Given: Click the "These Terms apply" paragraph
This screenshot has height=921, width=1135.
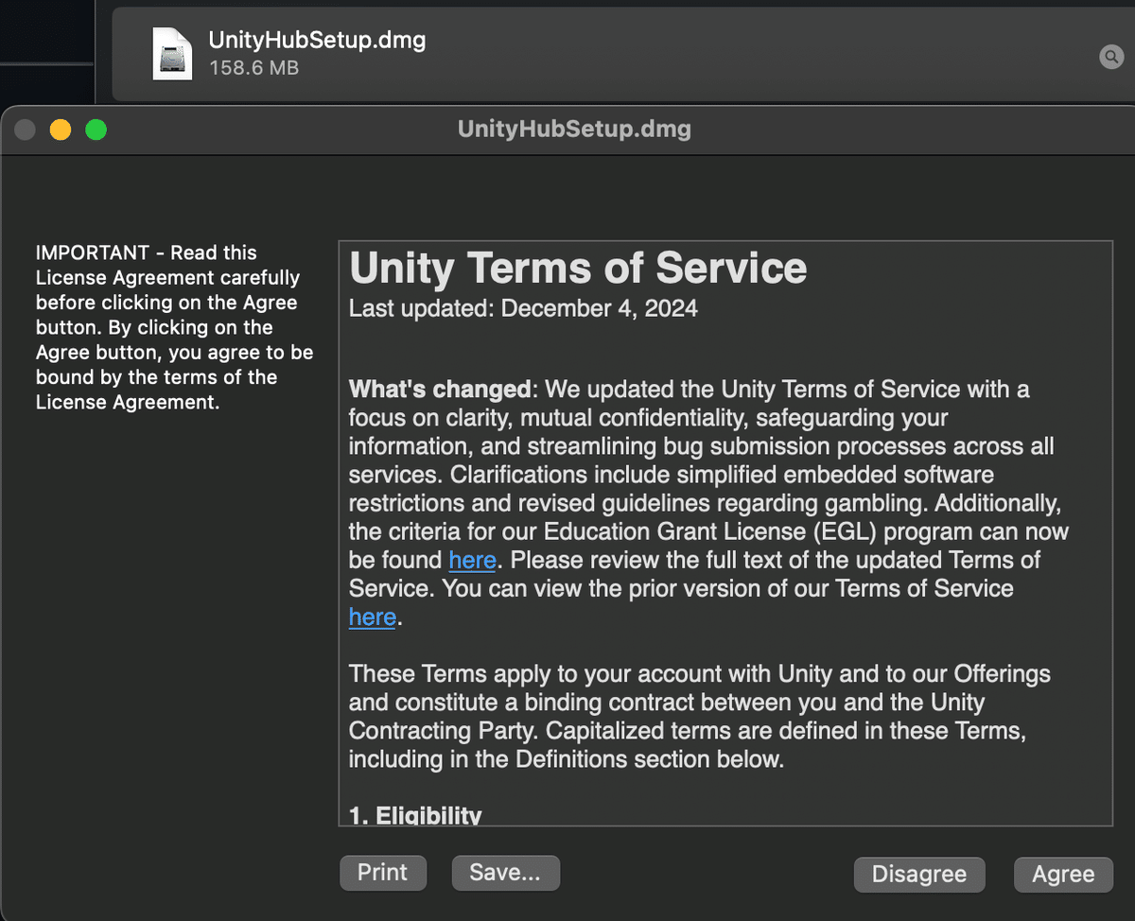Looking at the screenshot, I should (699, 716).
